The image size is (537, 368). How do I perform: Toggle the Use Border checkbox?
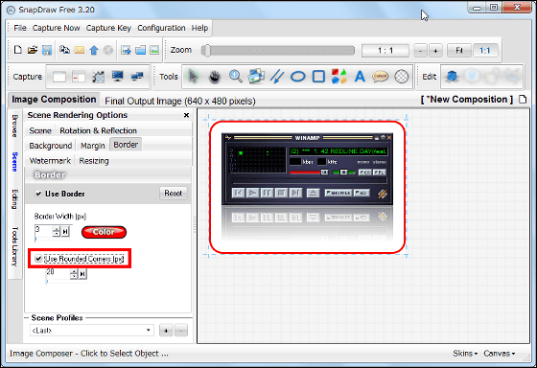click(38, 194)
